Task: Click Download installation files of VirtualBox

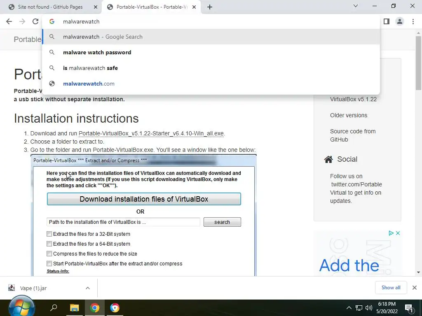Action: pos(144,199)
